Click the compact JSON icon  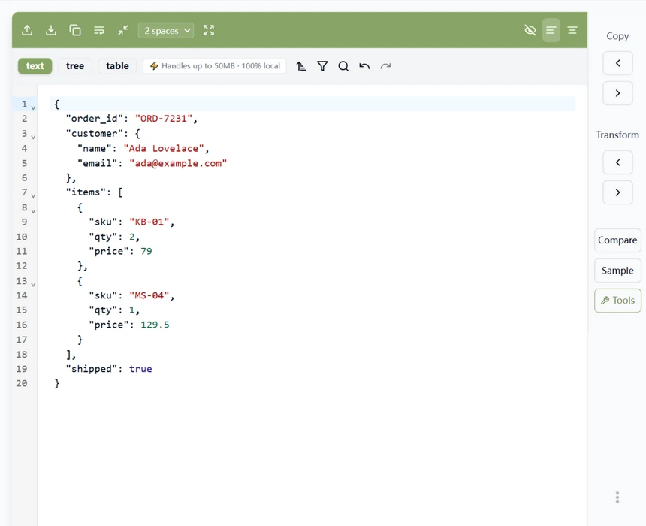pos(122,30)
